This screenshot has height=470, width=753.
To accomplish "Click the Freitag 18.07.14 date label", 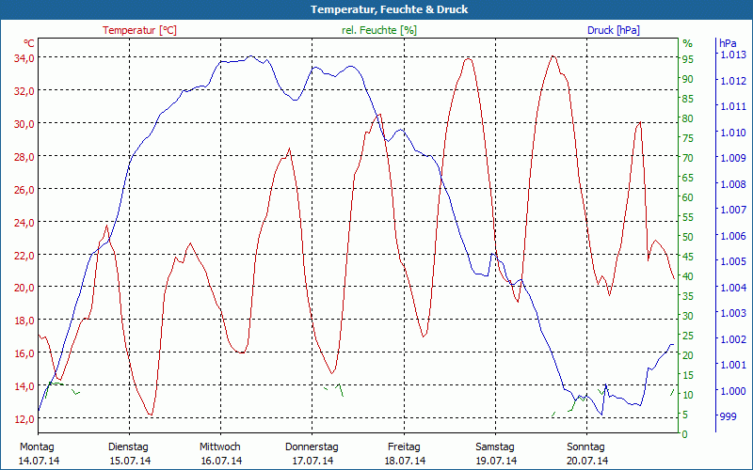I will (x=404, y=453).
